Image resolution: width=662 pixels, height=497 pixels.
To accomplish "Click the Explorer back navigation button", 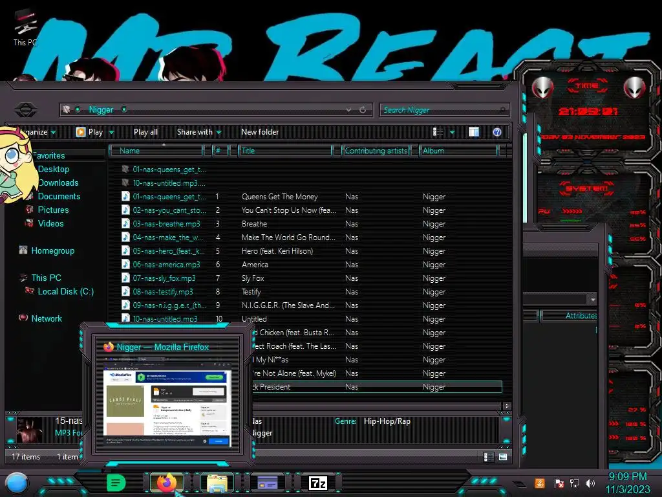I will pyautogui.click(x=26, y=110).
